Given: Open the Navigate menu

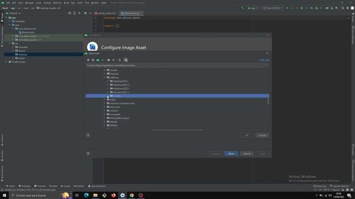Looking at the screenshot, I should (29, 3).
